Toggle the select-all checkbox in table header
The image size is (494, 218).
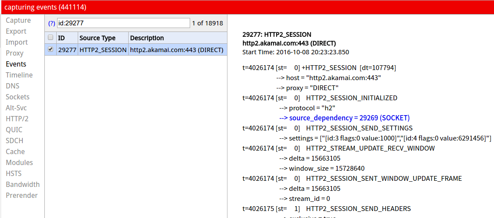tap(50, 38)
